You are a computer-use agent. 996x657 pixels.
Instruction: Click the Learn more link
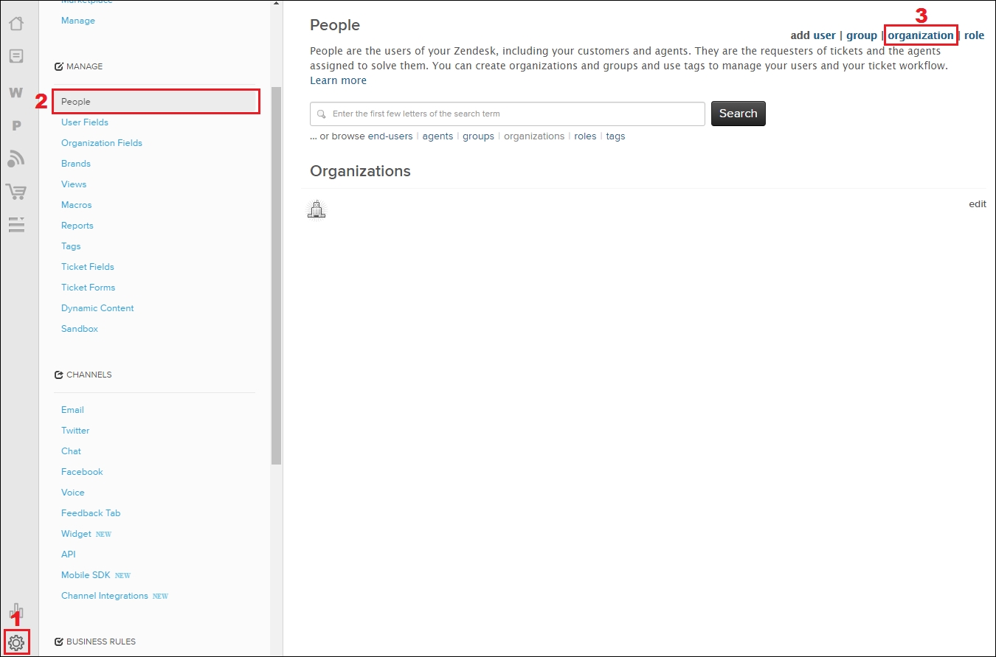[x=338, y=80]
